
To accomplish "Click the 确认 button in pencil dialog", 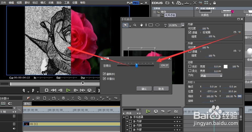I will tap(144, 89).
